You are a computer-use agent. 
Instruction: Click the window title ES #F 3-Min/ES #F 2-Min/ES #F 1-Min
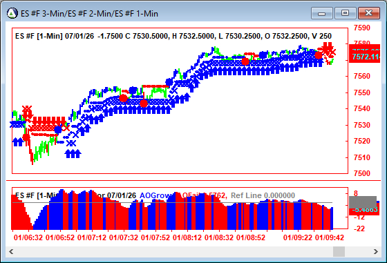(x=89, y=14)
